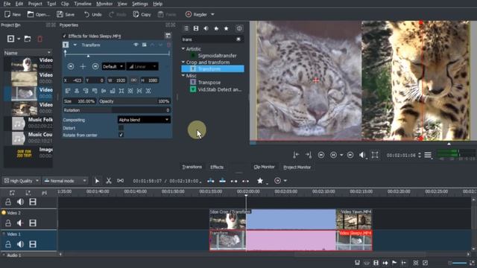Screen dimensions: 477x268
Task: Toggle Effects for Video Sleepy.MP4 checkbox
Action: pyautogui.click(x=64, y=36)
